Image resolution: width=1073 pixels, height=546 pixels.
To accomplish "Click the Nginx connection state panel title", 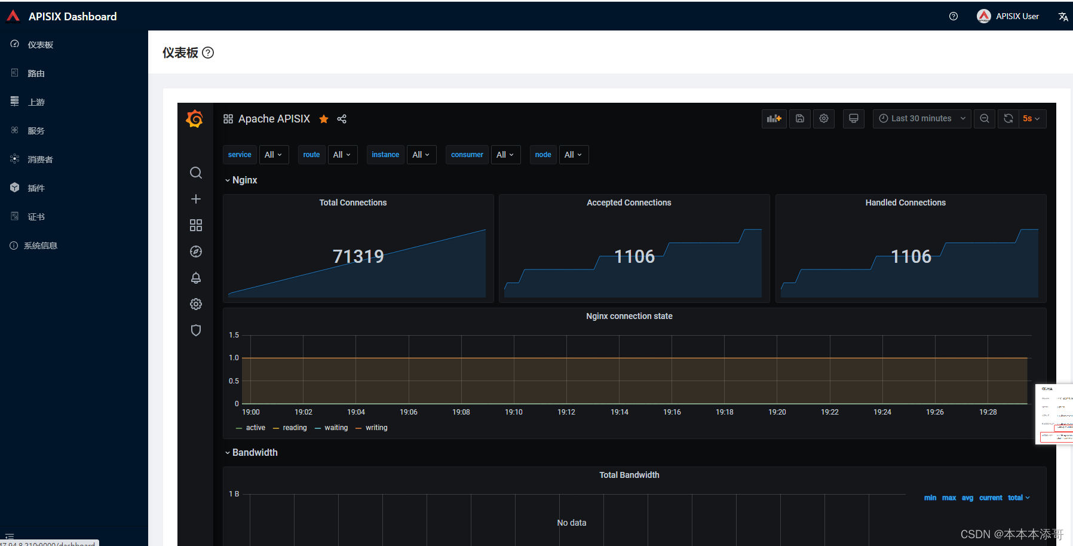I will 630,316.
